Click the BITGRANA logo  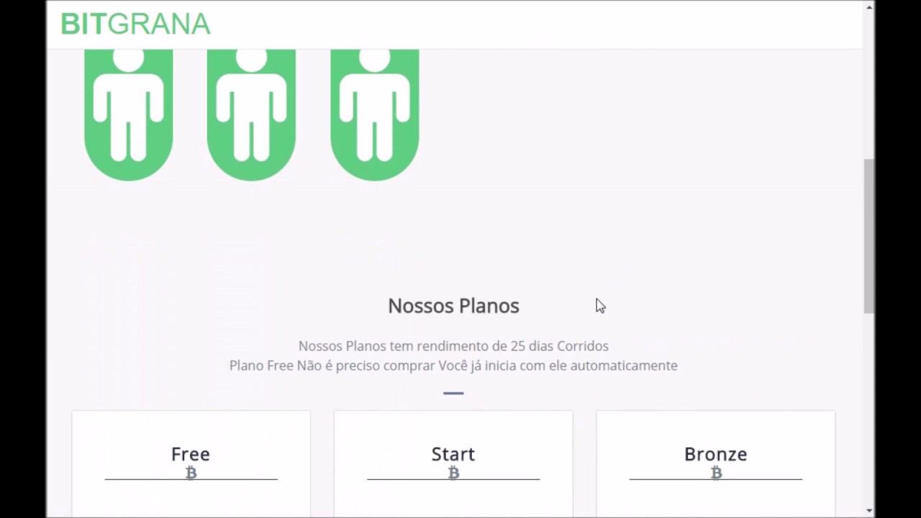pos(135,24)
